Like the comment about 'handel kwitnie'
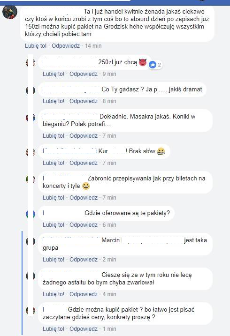 tap(36, 46)
